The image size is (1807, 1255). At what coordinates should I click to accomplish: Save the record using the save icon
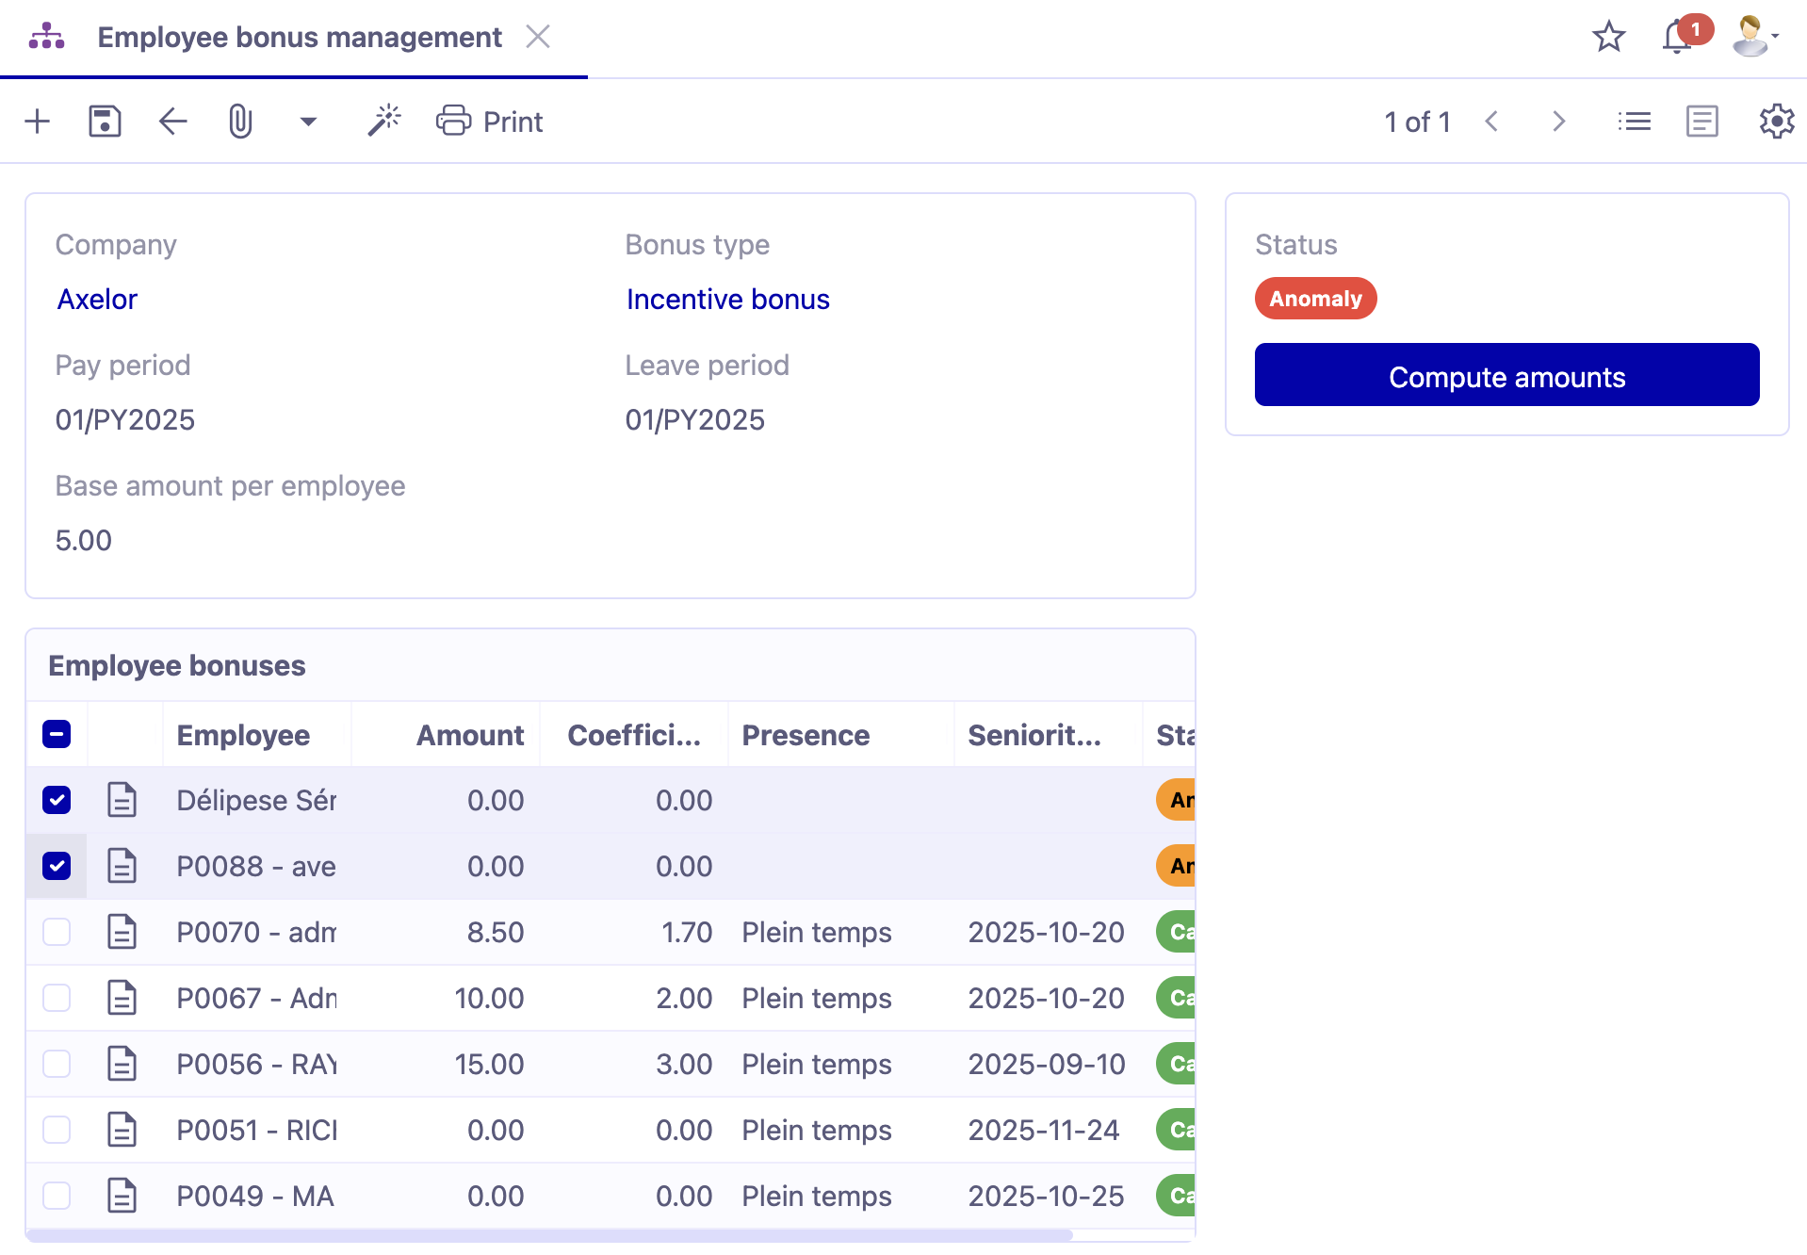coord(105,121)
